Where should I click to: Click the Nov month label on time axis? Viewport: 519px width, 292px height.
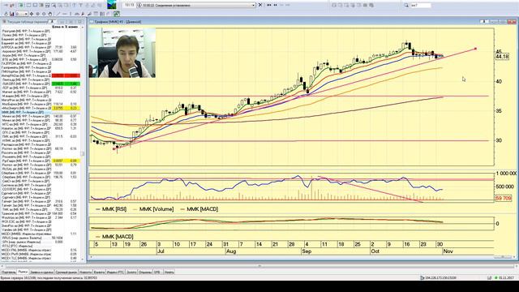(x=448, y=251)
